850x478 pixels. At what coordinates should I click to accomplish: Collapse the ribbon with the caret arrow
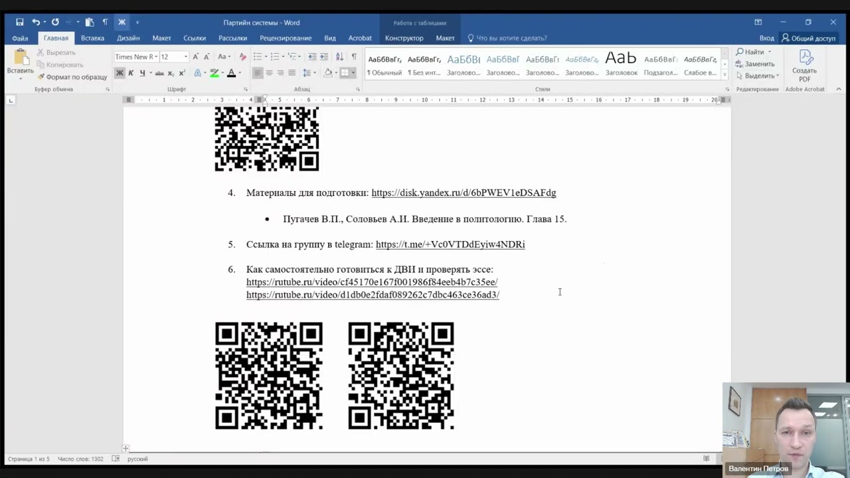[838, 89]
